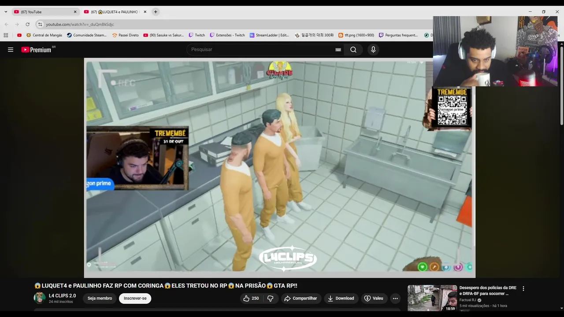Join channel via Seja membro

100,298
